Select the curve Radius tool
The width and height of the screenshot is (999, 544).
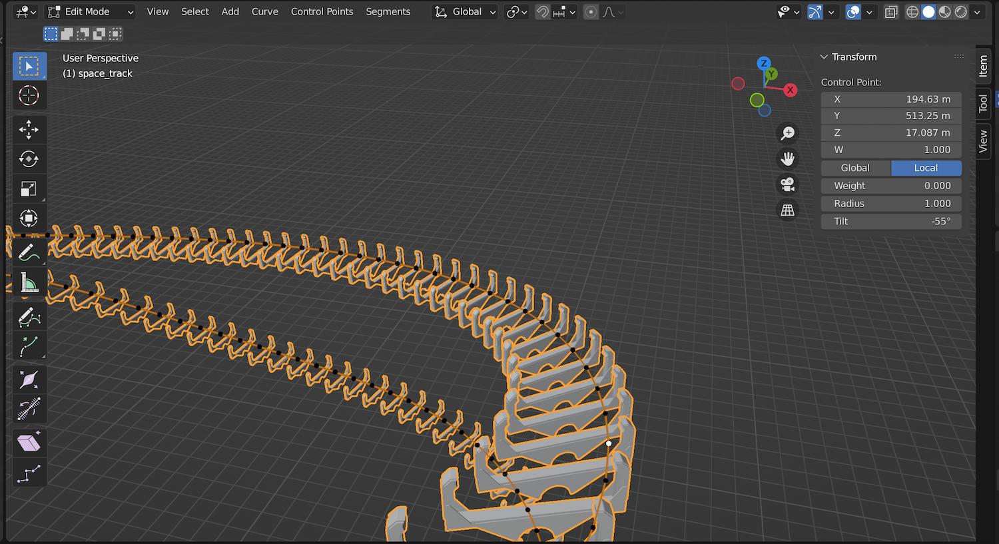pos(29,380)
